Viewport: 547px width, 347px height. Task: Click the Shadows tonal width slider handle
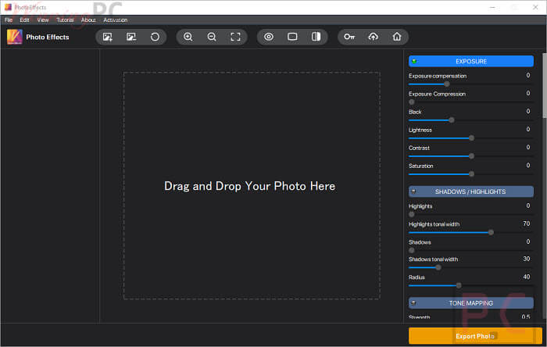(x=438, y=267)
